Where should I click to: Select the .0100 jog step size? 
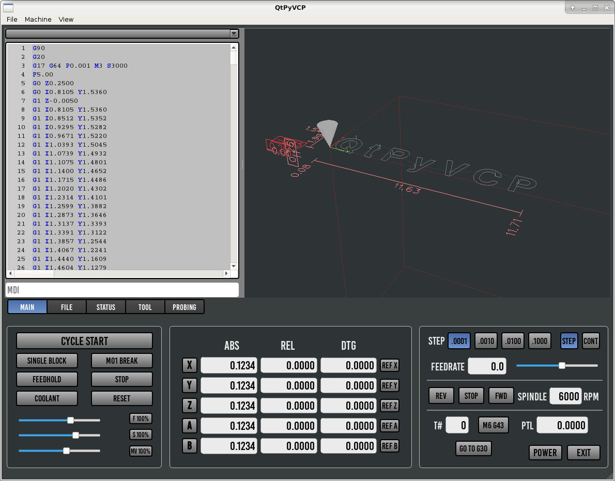[x=513, y=341]
